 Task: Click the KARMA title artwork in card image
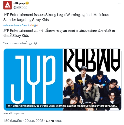(92, 60)
